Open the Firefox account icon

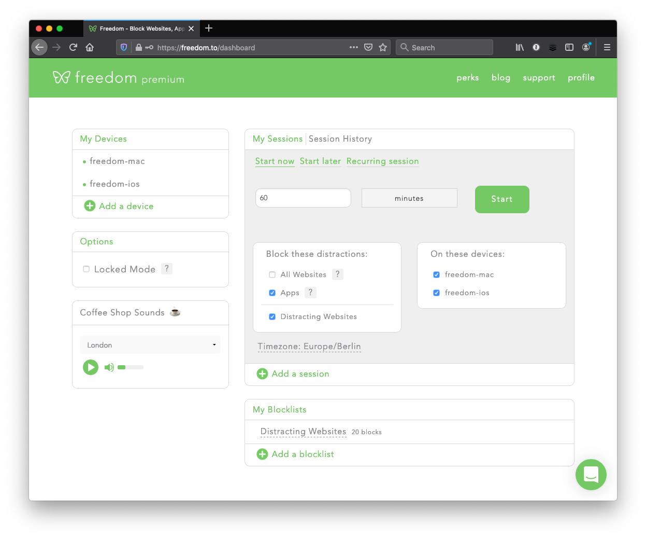point(586,47)
